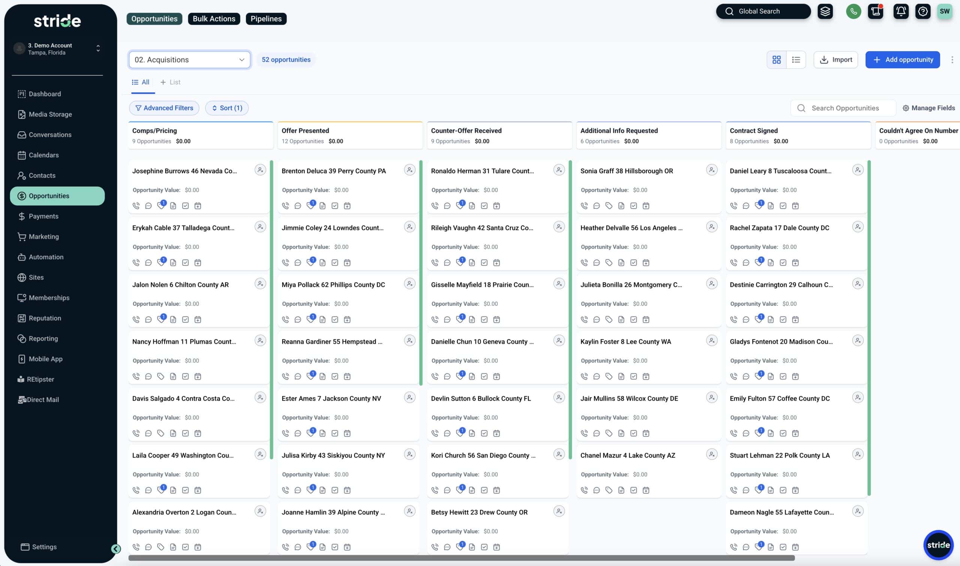This screenshot has width=960, height=566.
Task: Click the Import button
Action: coord(835,60)
